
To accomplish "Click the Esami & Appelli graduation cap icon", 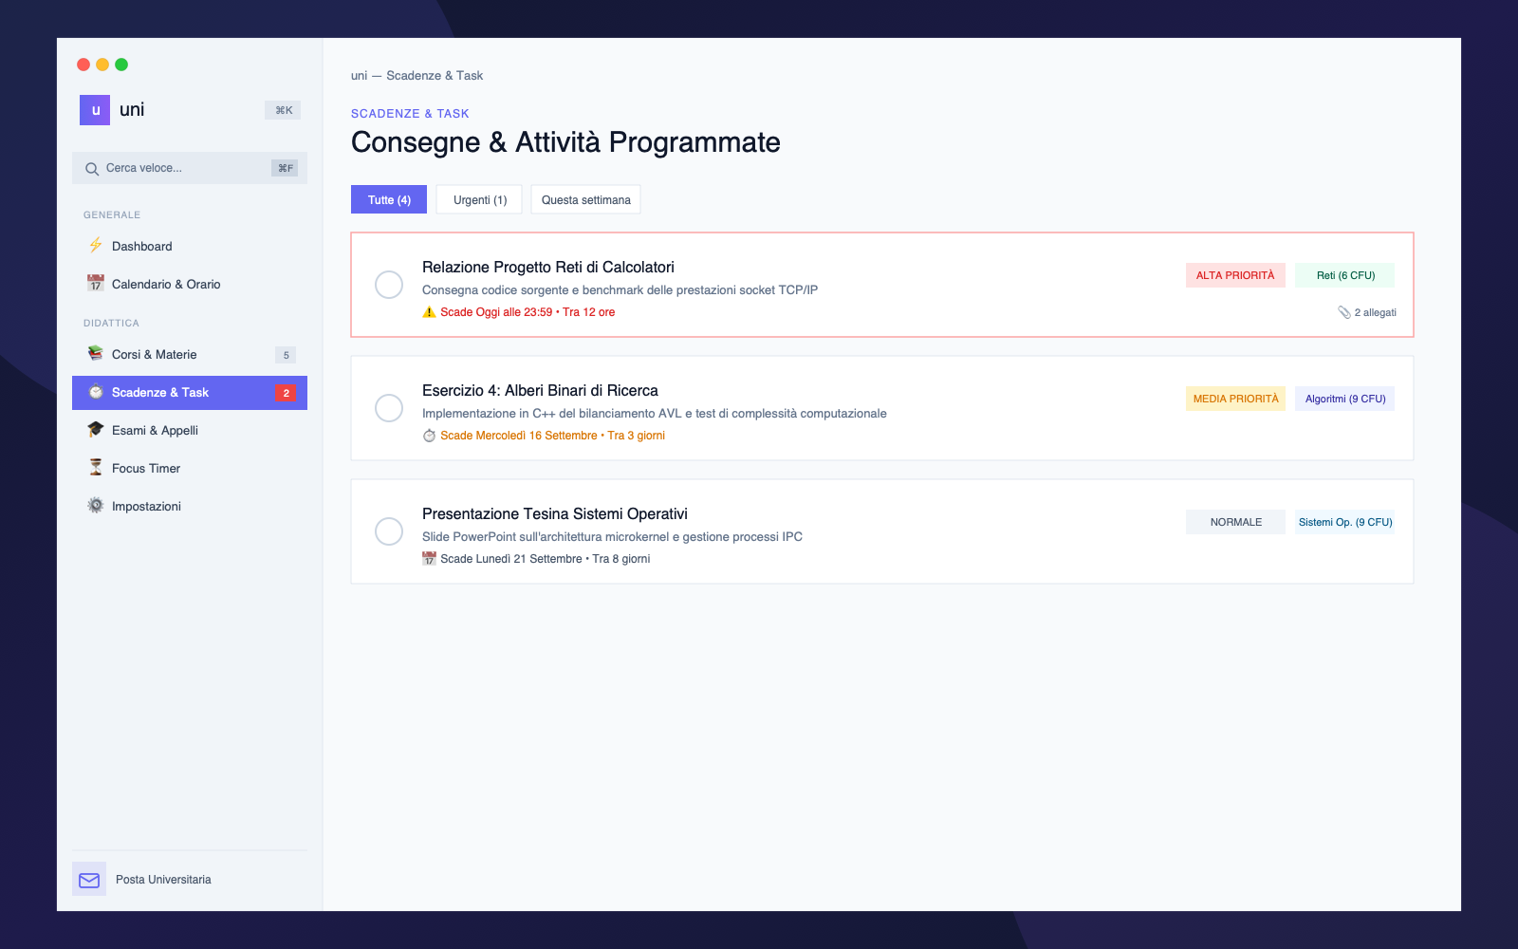I will click(96, 430).
